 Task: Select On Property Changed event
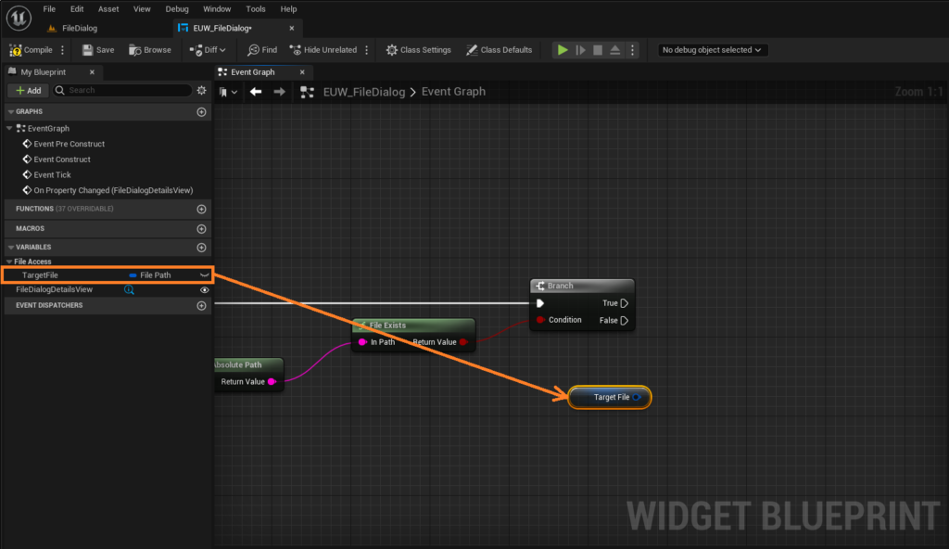113,190
